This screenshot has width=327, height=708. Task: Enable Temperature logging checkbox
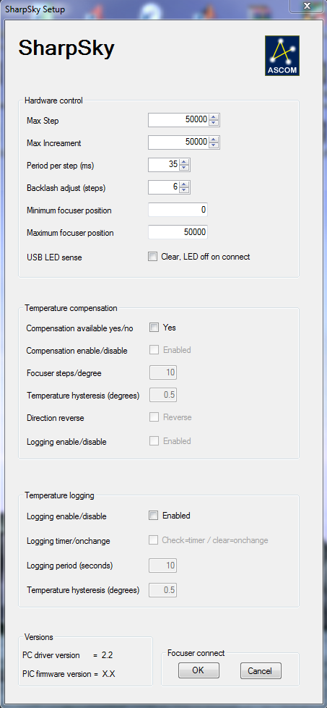pyautogui.click(x=154, y=516)
